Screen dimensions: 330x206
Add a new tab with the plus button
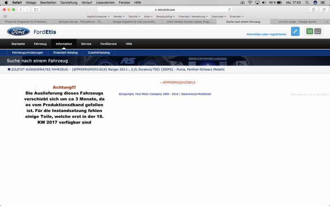(327, 22)
